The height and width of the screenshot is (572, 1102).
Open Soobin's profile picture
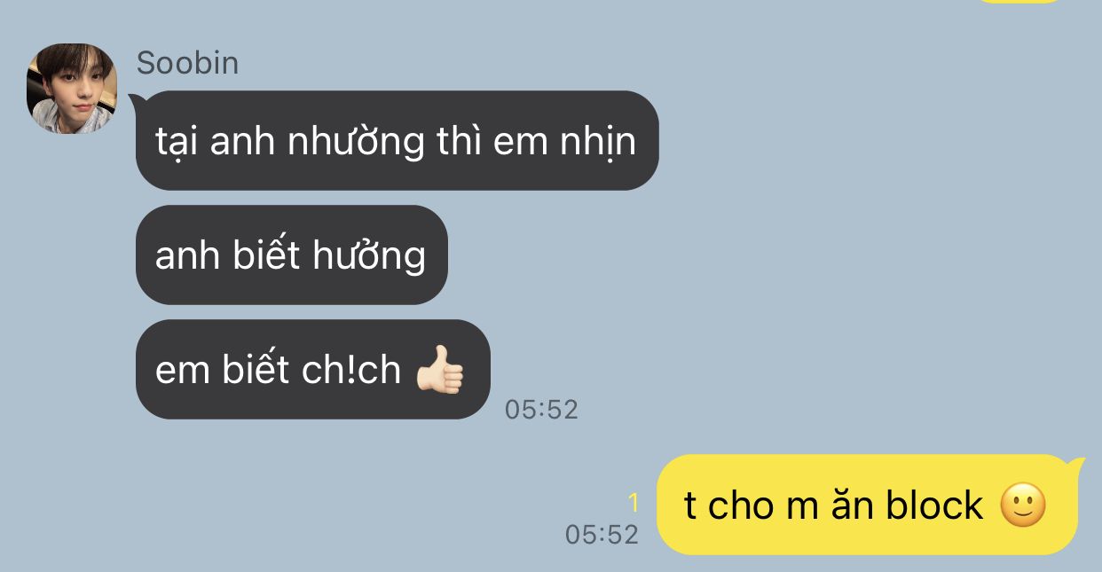point(72,89)
